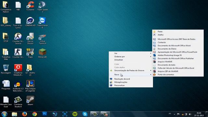Create Folha de Cálculo Excel
Image resolution: width=208 pixels, height=117 pixels.
(x=178, y=68)
